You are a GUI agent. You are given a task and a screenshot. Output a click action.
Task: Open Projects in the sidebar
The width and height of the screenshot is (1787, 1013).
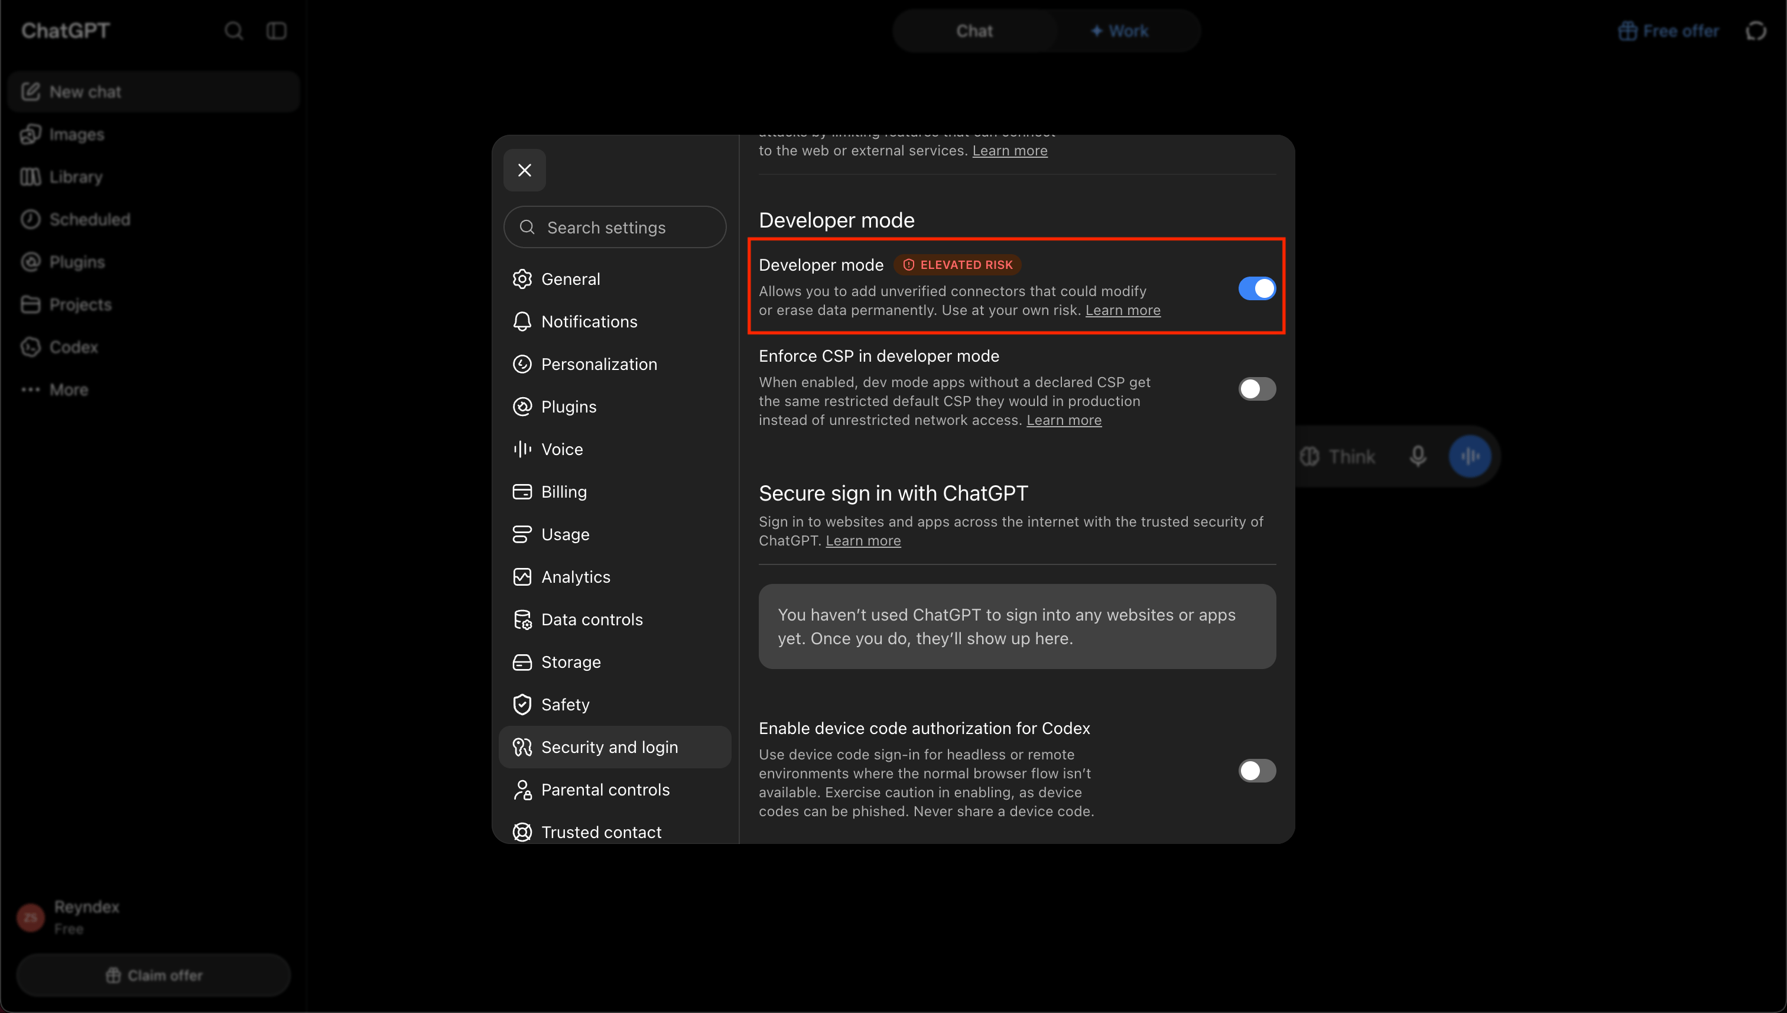(153, 304)
